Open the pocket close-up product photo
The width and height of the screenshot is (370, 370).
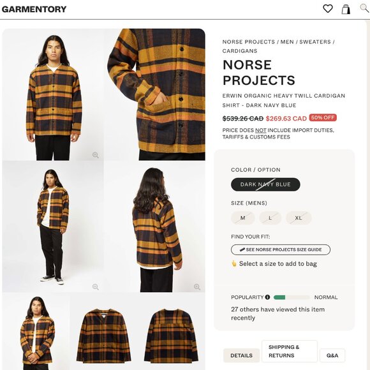(154, 94)
